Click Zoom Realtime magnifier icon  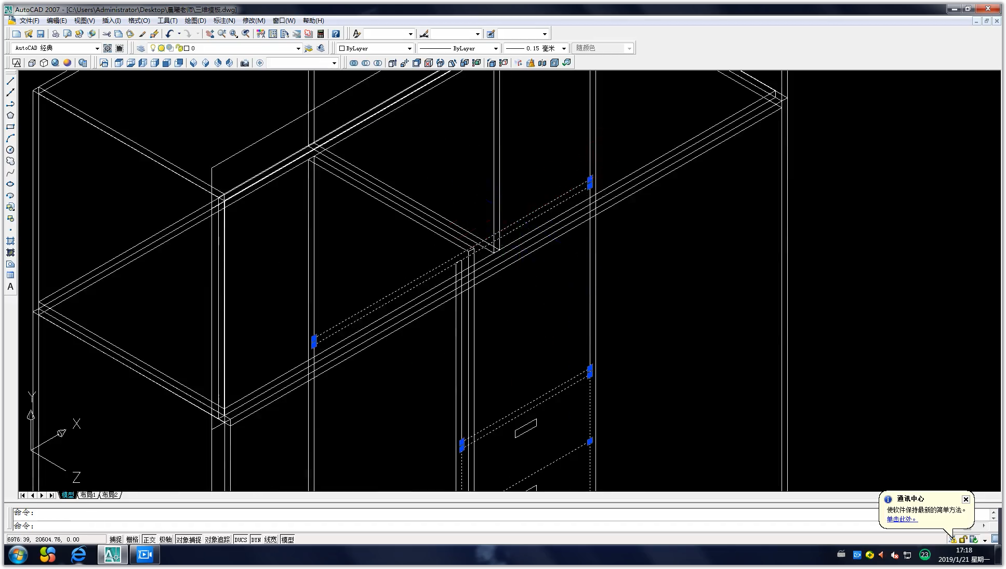222,34
